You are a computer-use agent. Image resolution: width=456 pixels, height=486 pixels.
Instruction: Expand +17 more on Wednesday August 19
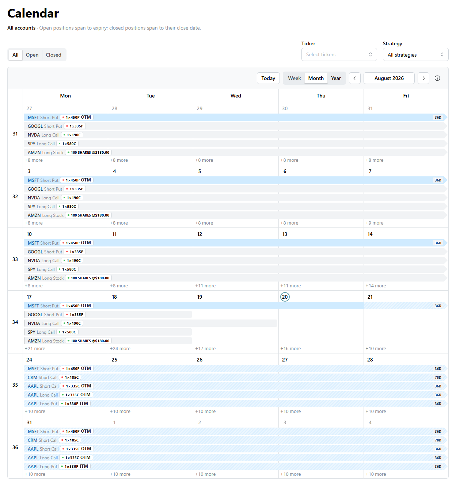coord(205,348)
